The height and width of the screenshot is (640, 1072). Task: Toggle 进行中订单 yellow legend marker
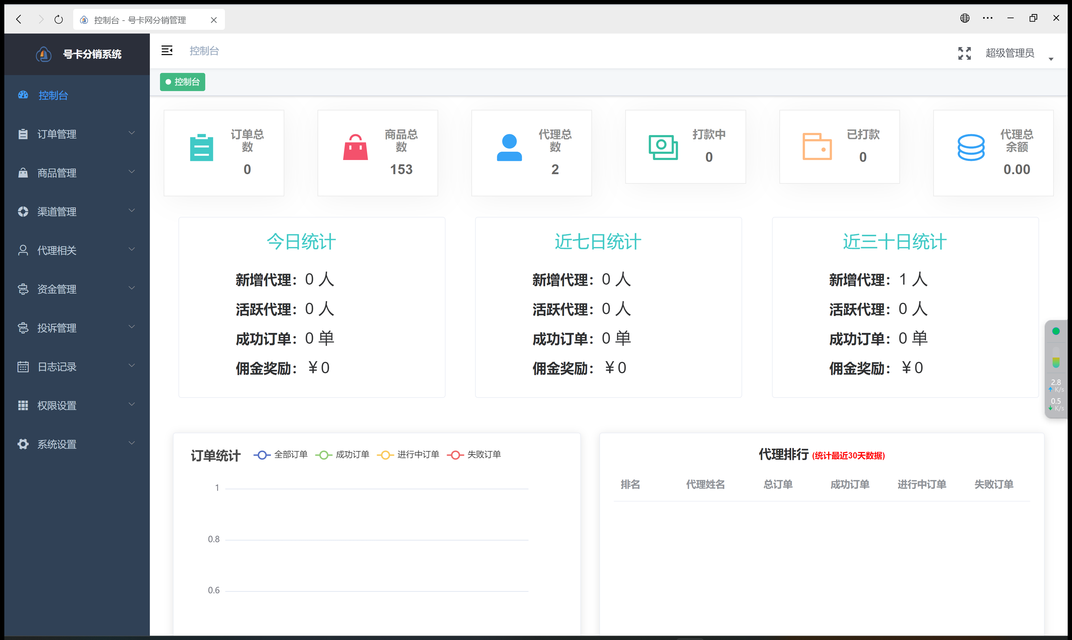coord(386,455)
